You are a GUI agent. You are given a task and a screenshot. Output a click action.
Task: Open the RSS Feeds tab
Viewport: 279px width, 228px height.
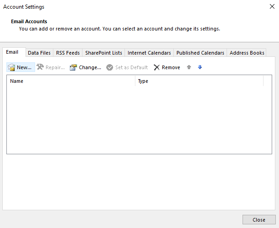click(68, 53)
